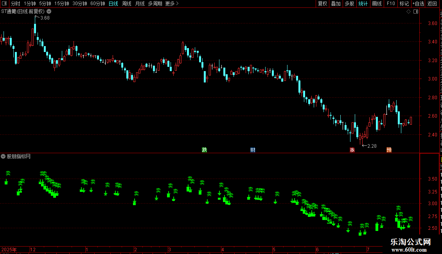Click the 12 month axis label
The image size is (442, 254).
(x=33, y=249)
